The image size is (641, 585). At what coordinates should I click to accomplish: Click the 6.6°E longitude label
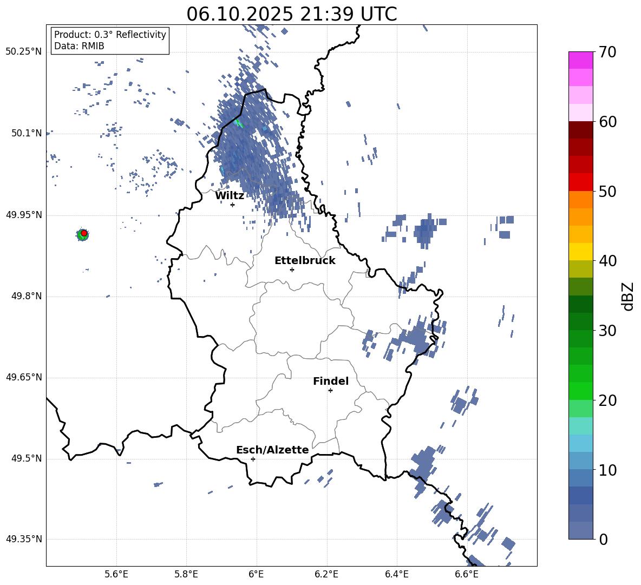tap(467, 574)
